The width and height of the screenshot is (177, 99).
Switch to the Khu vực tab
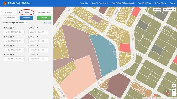[9, 12]
